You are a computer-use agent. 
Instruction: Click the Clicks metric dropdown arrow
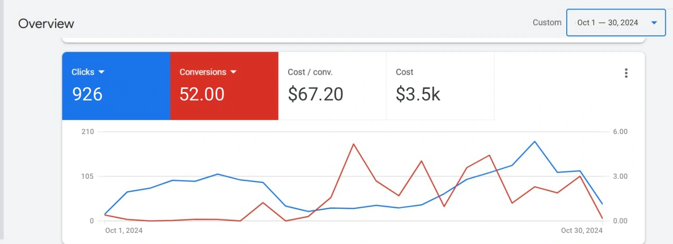coord(102,72)
